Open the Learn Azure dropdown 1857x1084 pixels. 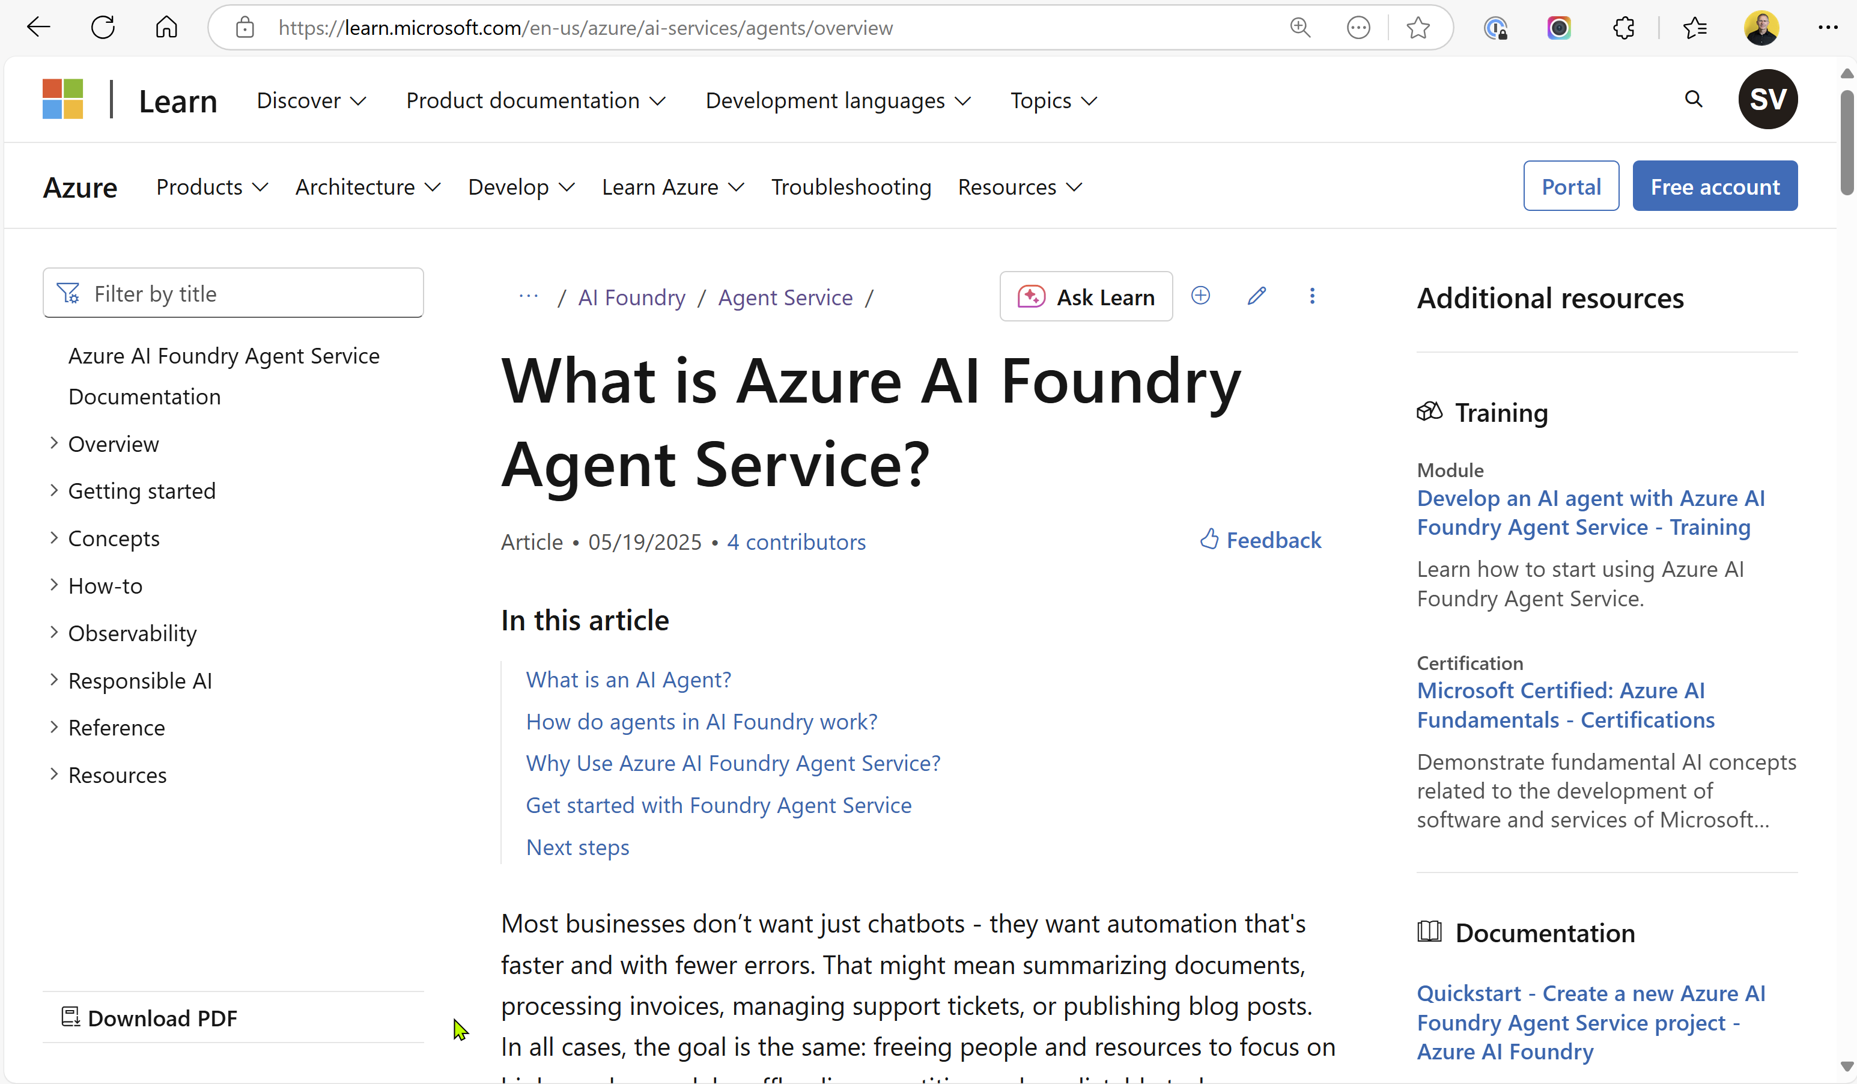(x=673, y=187)
